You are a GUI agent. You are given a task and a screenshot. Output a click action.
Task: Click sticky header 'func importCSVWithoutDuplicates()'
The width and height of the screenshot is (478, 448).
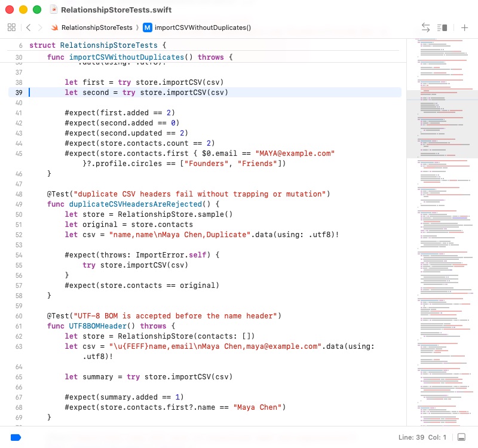tap(140, 57)
